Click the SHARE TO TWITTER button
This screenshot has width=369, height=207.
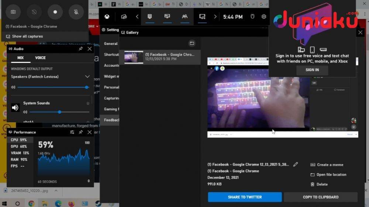pyautogui.click(x=245, y=197)
